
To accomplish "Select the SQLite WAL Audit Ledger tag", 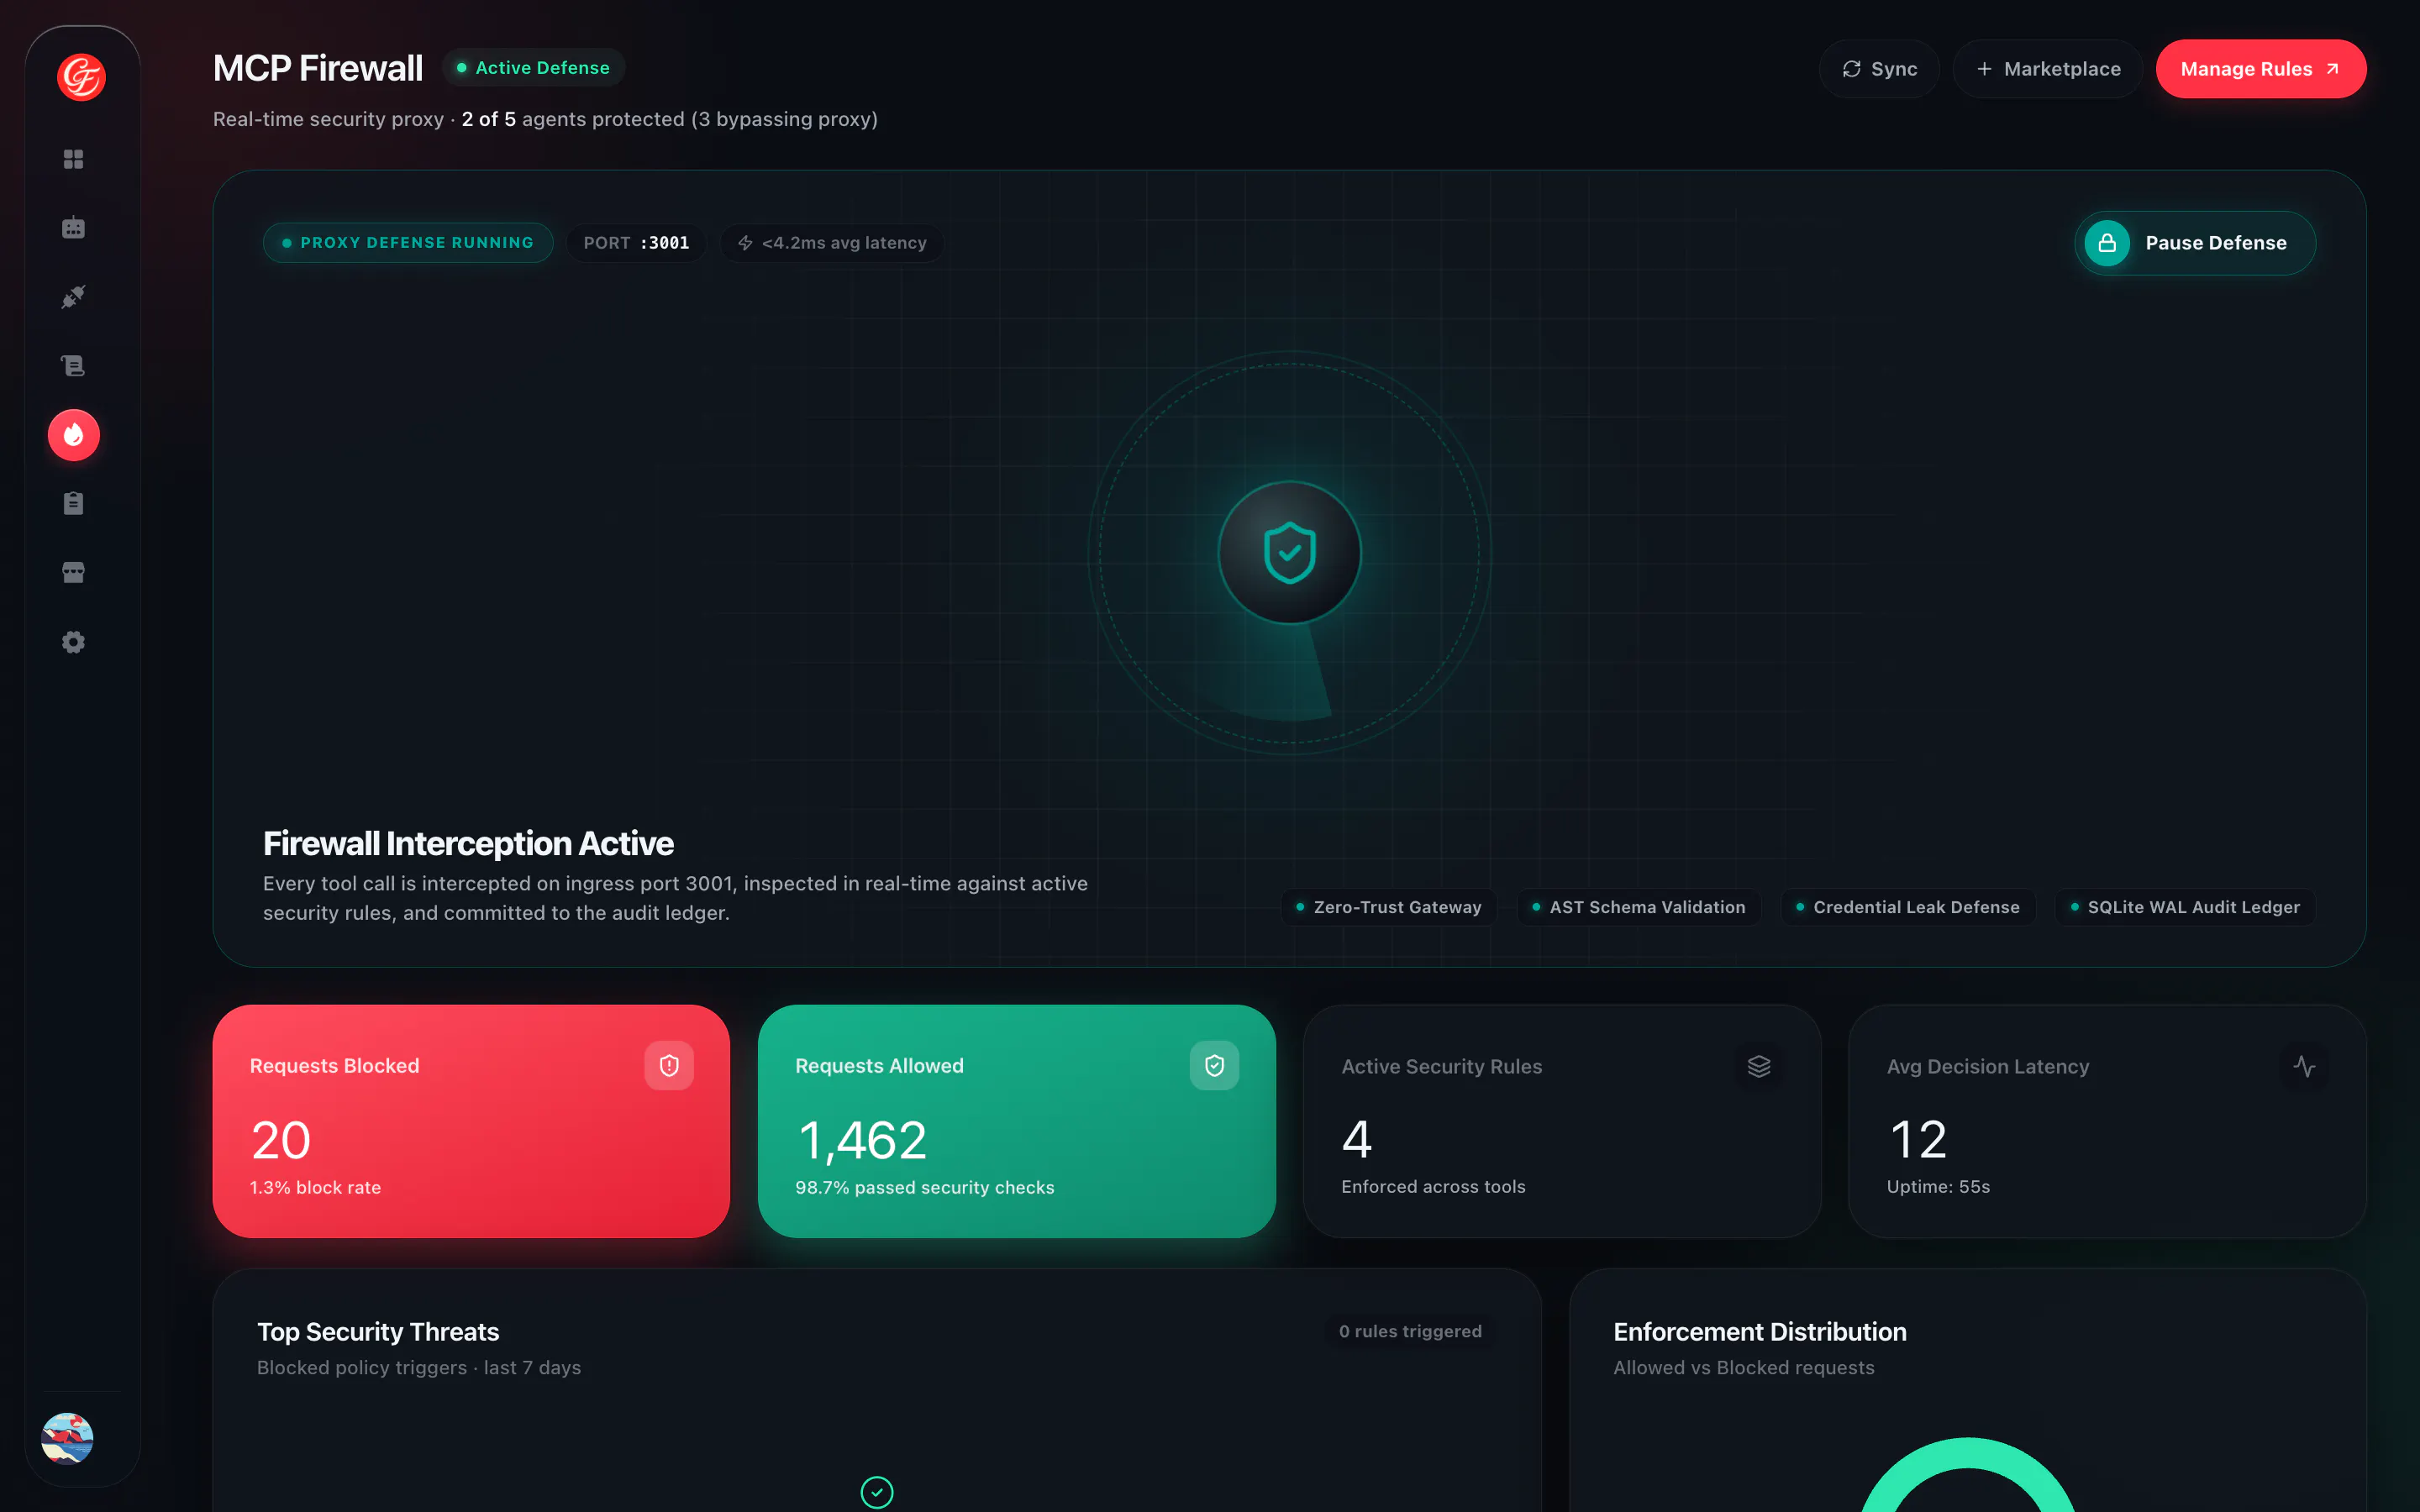I will [x=2185, y=907].
